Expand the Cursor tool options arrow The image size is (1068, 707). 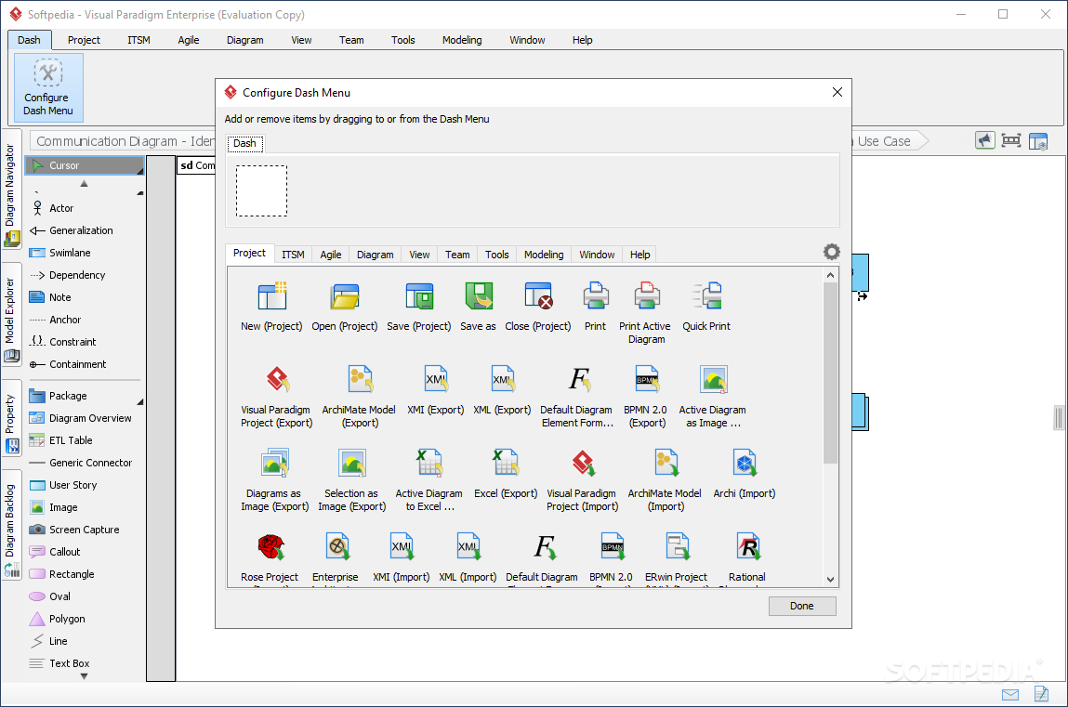pos(140,171)
